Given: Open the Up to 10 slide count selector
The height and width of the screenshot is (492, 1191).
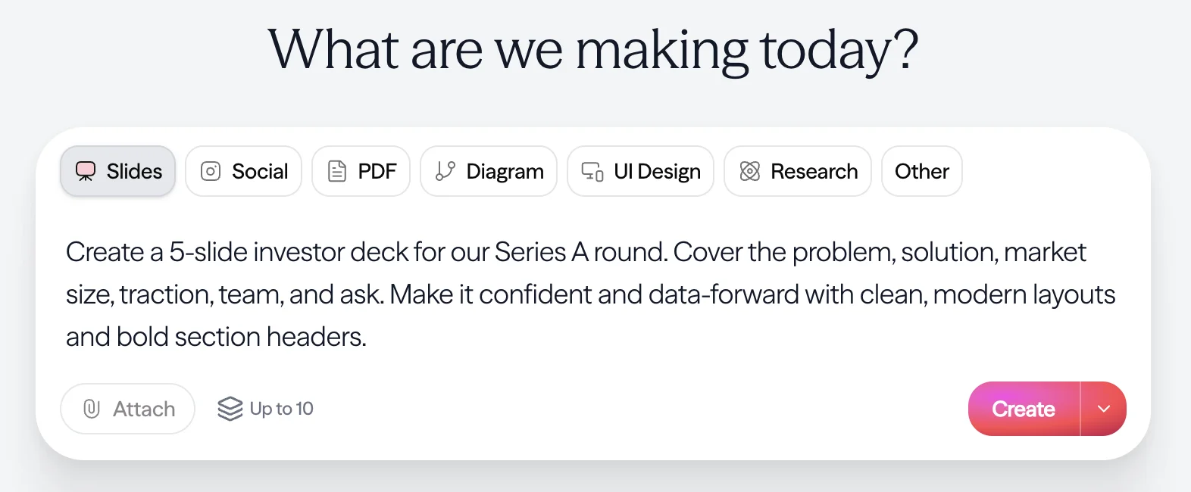Looking at the screenshot, I should [265, 409].
